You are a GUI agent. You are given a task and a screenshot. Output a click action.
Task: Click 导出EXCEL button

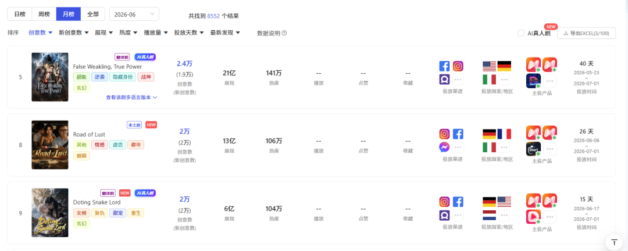[586, 33]
